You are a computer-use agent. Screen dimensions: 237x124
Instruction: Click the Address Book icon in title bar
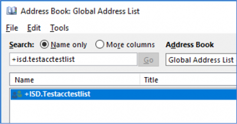tap(11, 11)
